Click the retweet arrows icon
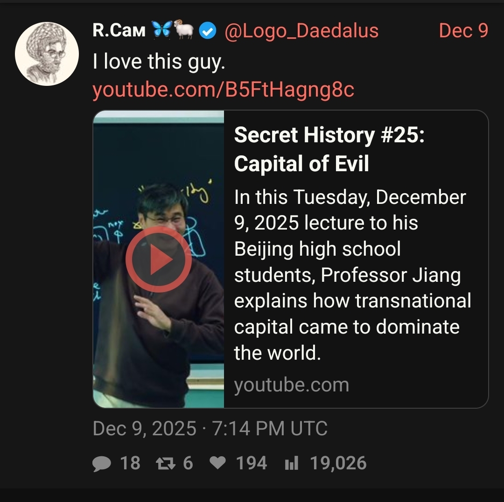504x502 pixels. point(165,463)
